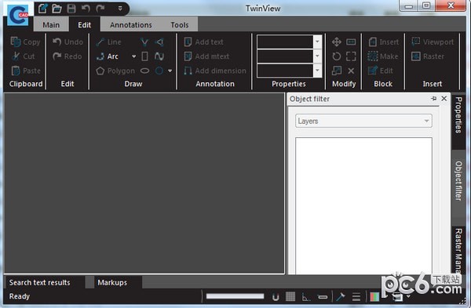The height and width of the screenshot is (308, 471).
Task: Click the Move icon in Modify group
Action: pos(337,42)
